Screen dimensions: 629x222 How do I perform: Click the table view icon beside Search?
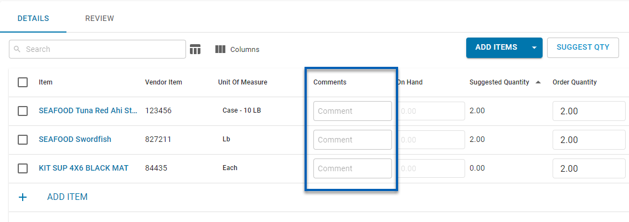(195, 49)
